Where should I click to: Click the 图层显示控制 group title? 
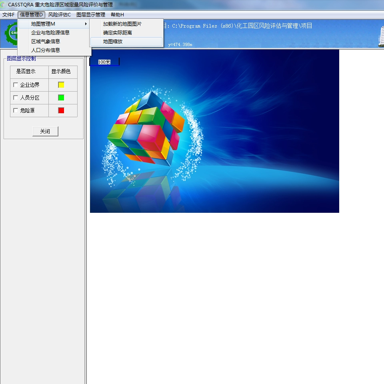[21, 58]
